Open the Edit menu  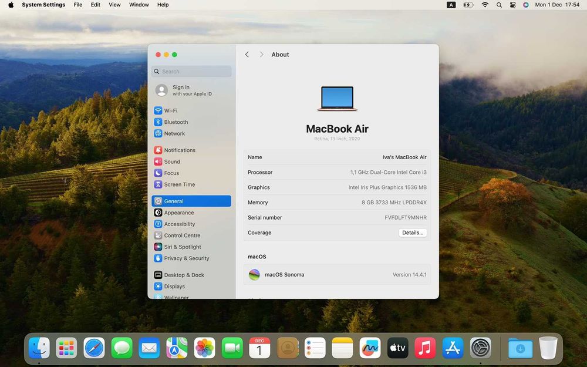(x=96, y=5)
